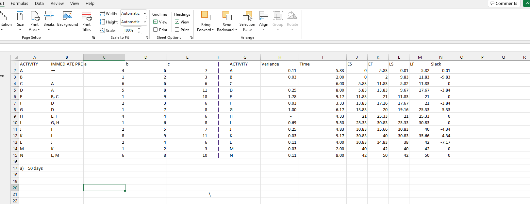Image resolution: width=530 pixels, height=204 pixels.
Task: Click the 'IMMEDIATE PRE' header cell
Action: point(67,64)
